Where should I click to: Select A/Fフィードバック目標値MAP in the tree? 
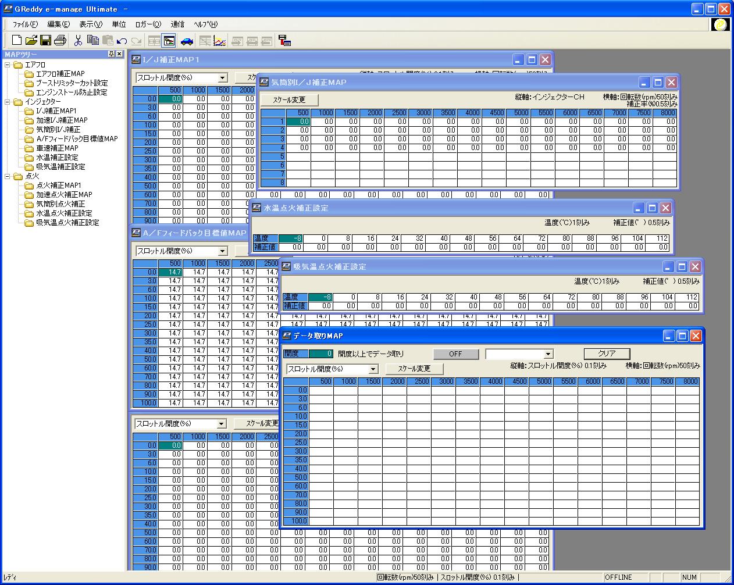[77, 139]
